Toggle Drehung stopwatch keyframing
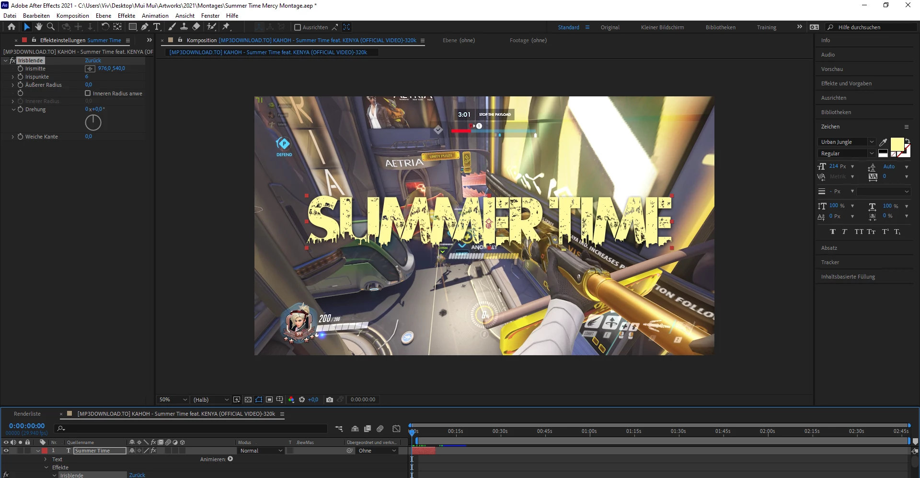 [x=20, y=109]
